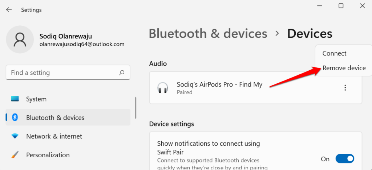Click the AirPods headphones icon

coord(162,88)
